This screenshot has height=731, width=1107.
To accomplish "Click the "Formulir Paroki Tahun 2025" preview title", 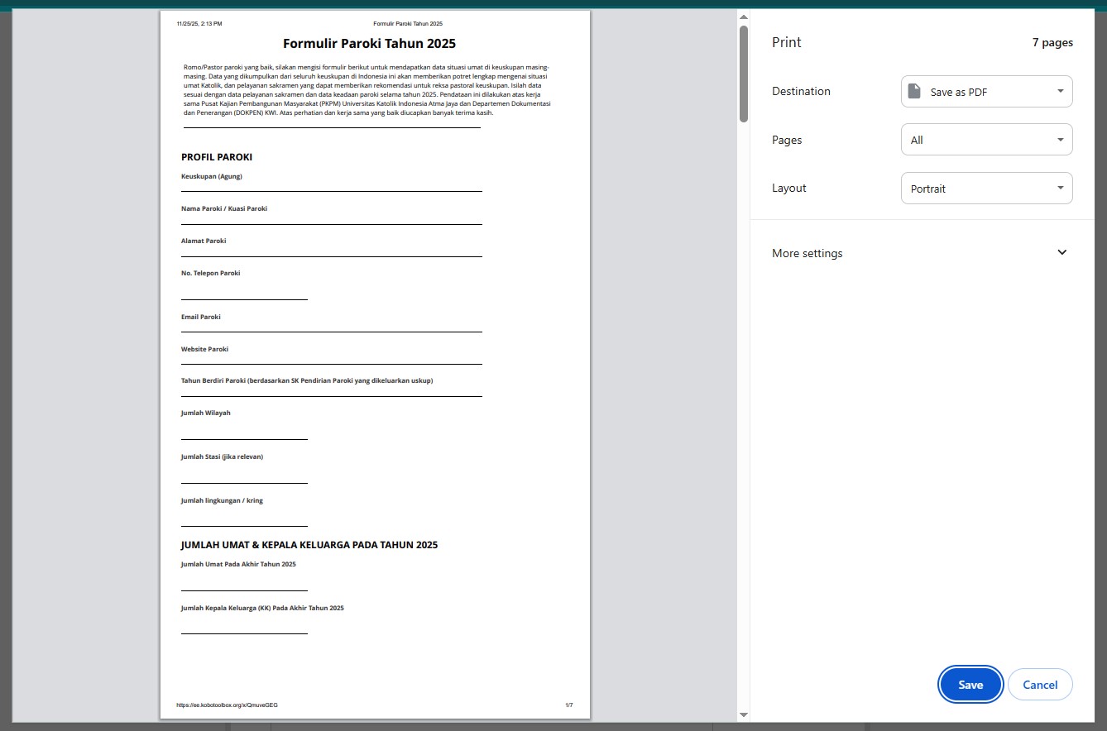I will (369, 44).
